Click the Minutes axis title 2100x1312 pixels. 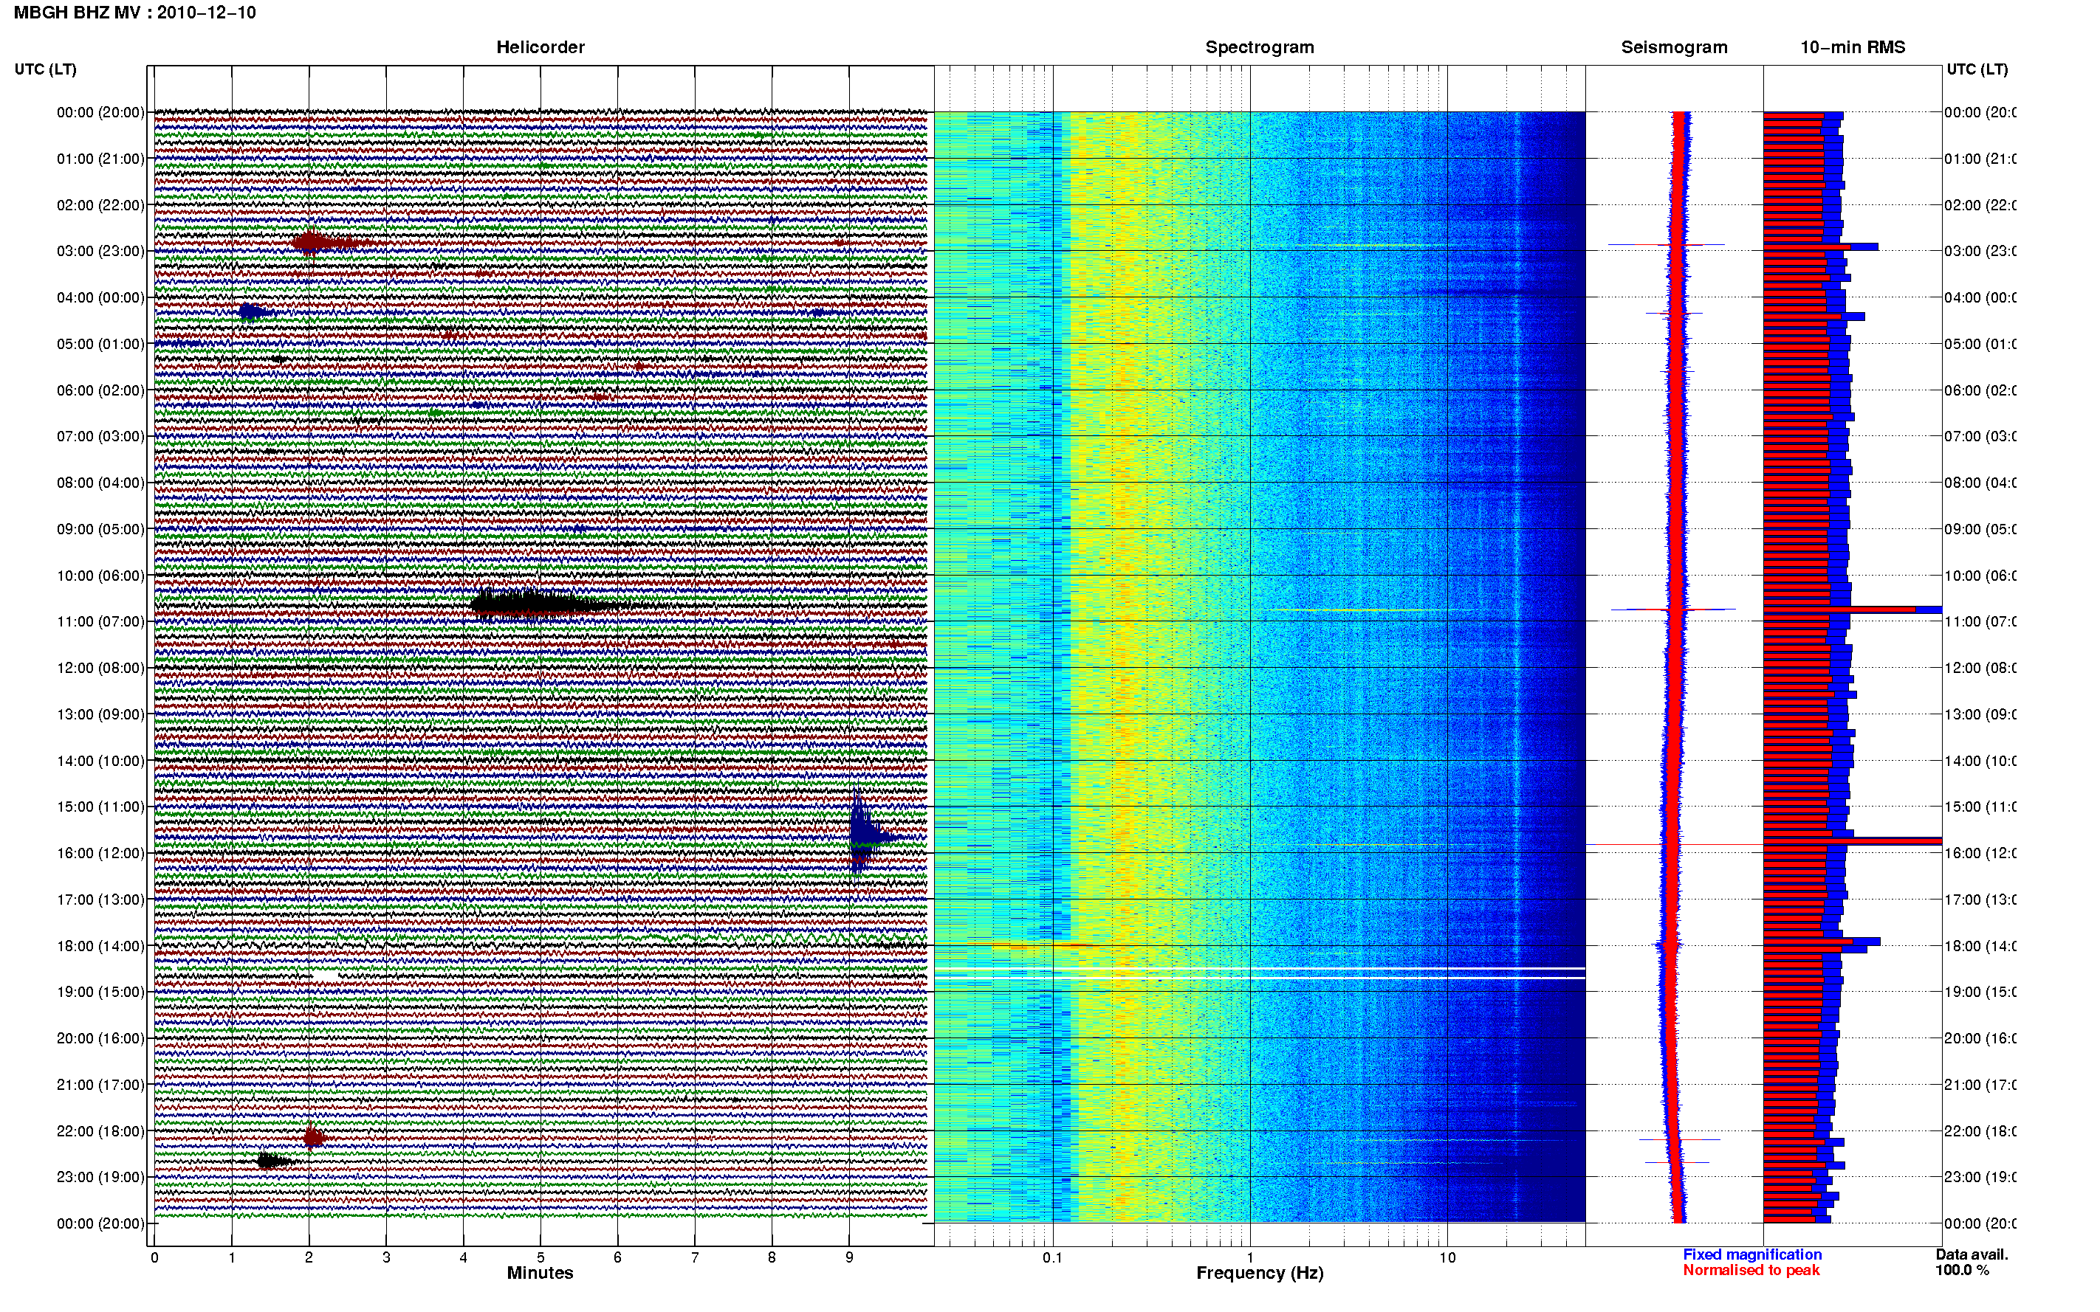tap(540, 1273)
